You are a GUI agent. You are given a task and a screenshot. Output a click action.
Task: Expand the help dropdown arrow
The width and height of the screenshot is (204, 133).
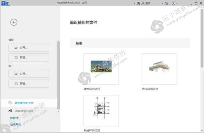[x=177, y=3]
